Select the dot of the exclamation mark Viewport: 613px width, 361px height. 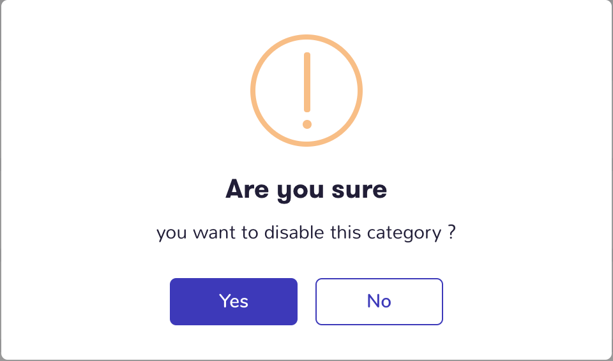click(x=307, y=124)
